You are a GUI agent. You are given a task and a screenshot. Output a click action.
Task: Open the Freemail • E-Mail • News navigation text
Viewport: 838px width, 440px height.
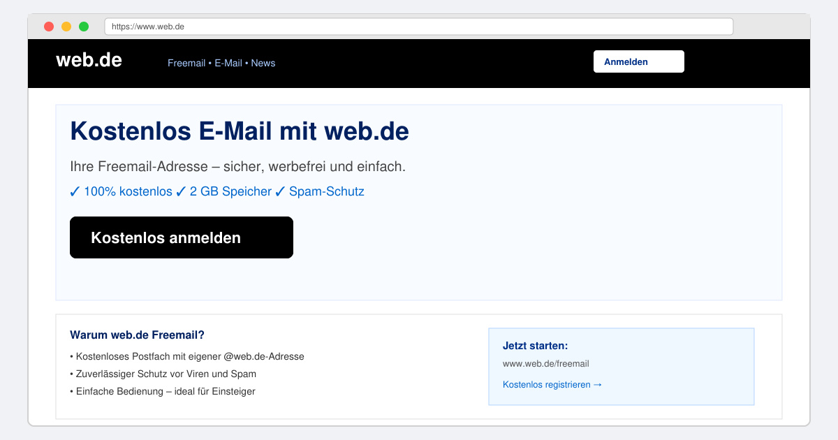(221, 63)
